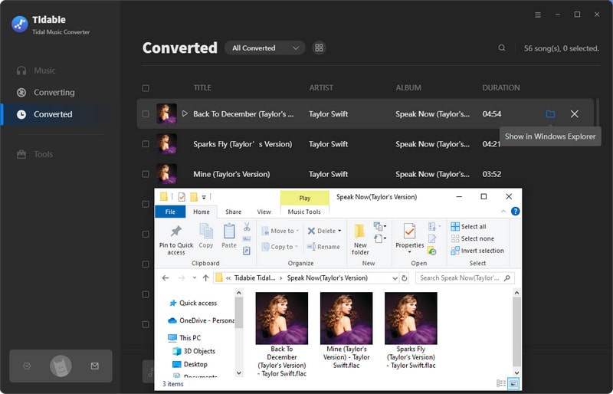Switch to grid view icon beside All Converted
The image size is (613, 394).
click(319, 48)
